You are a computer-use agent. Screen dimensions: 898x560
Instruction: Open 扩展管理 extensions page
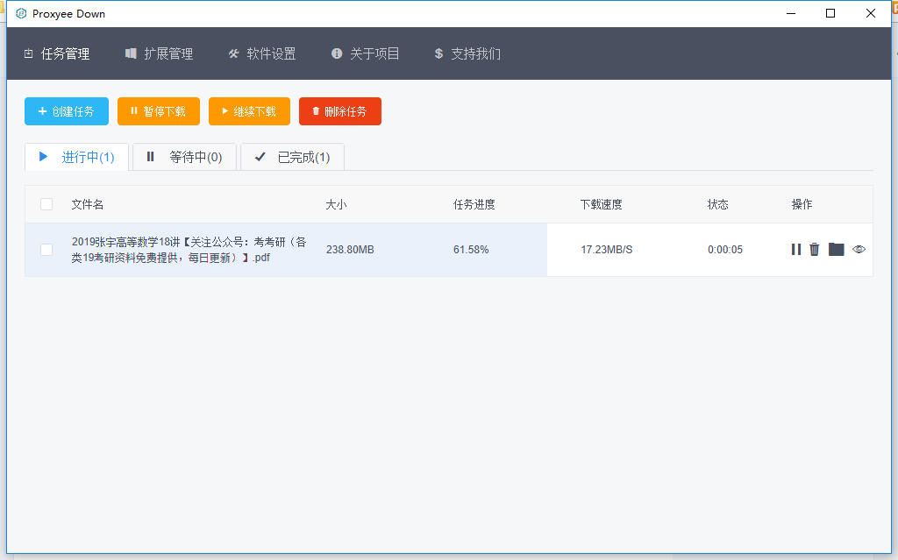coord(160,53)
